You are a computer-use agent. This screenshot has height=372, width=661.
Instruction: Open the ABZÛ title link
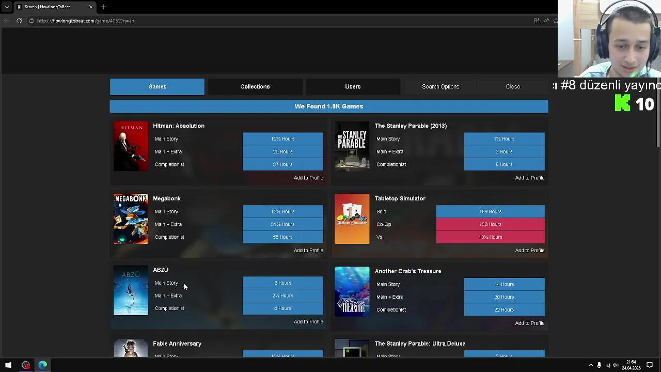161,270
